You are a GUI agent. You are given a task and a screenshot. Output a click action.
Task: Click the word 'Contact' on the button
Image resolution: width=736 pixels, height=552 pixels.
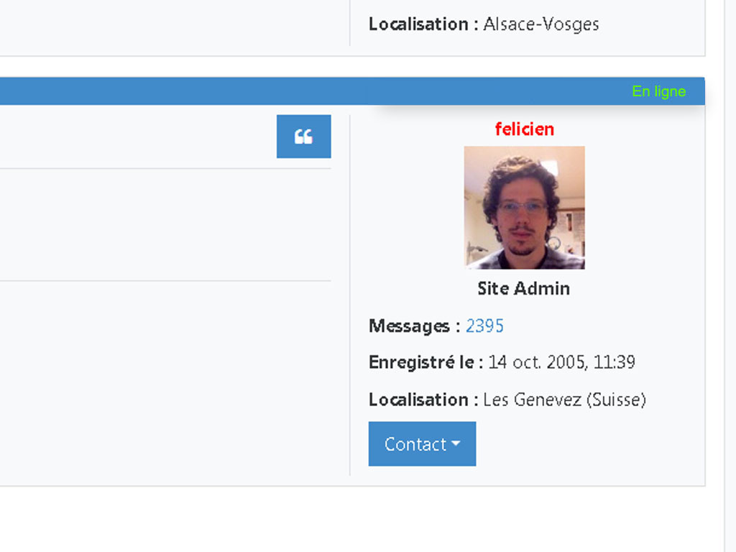click(x=415, y=444)
